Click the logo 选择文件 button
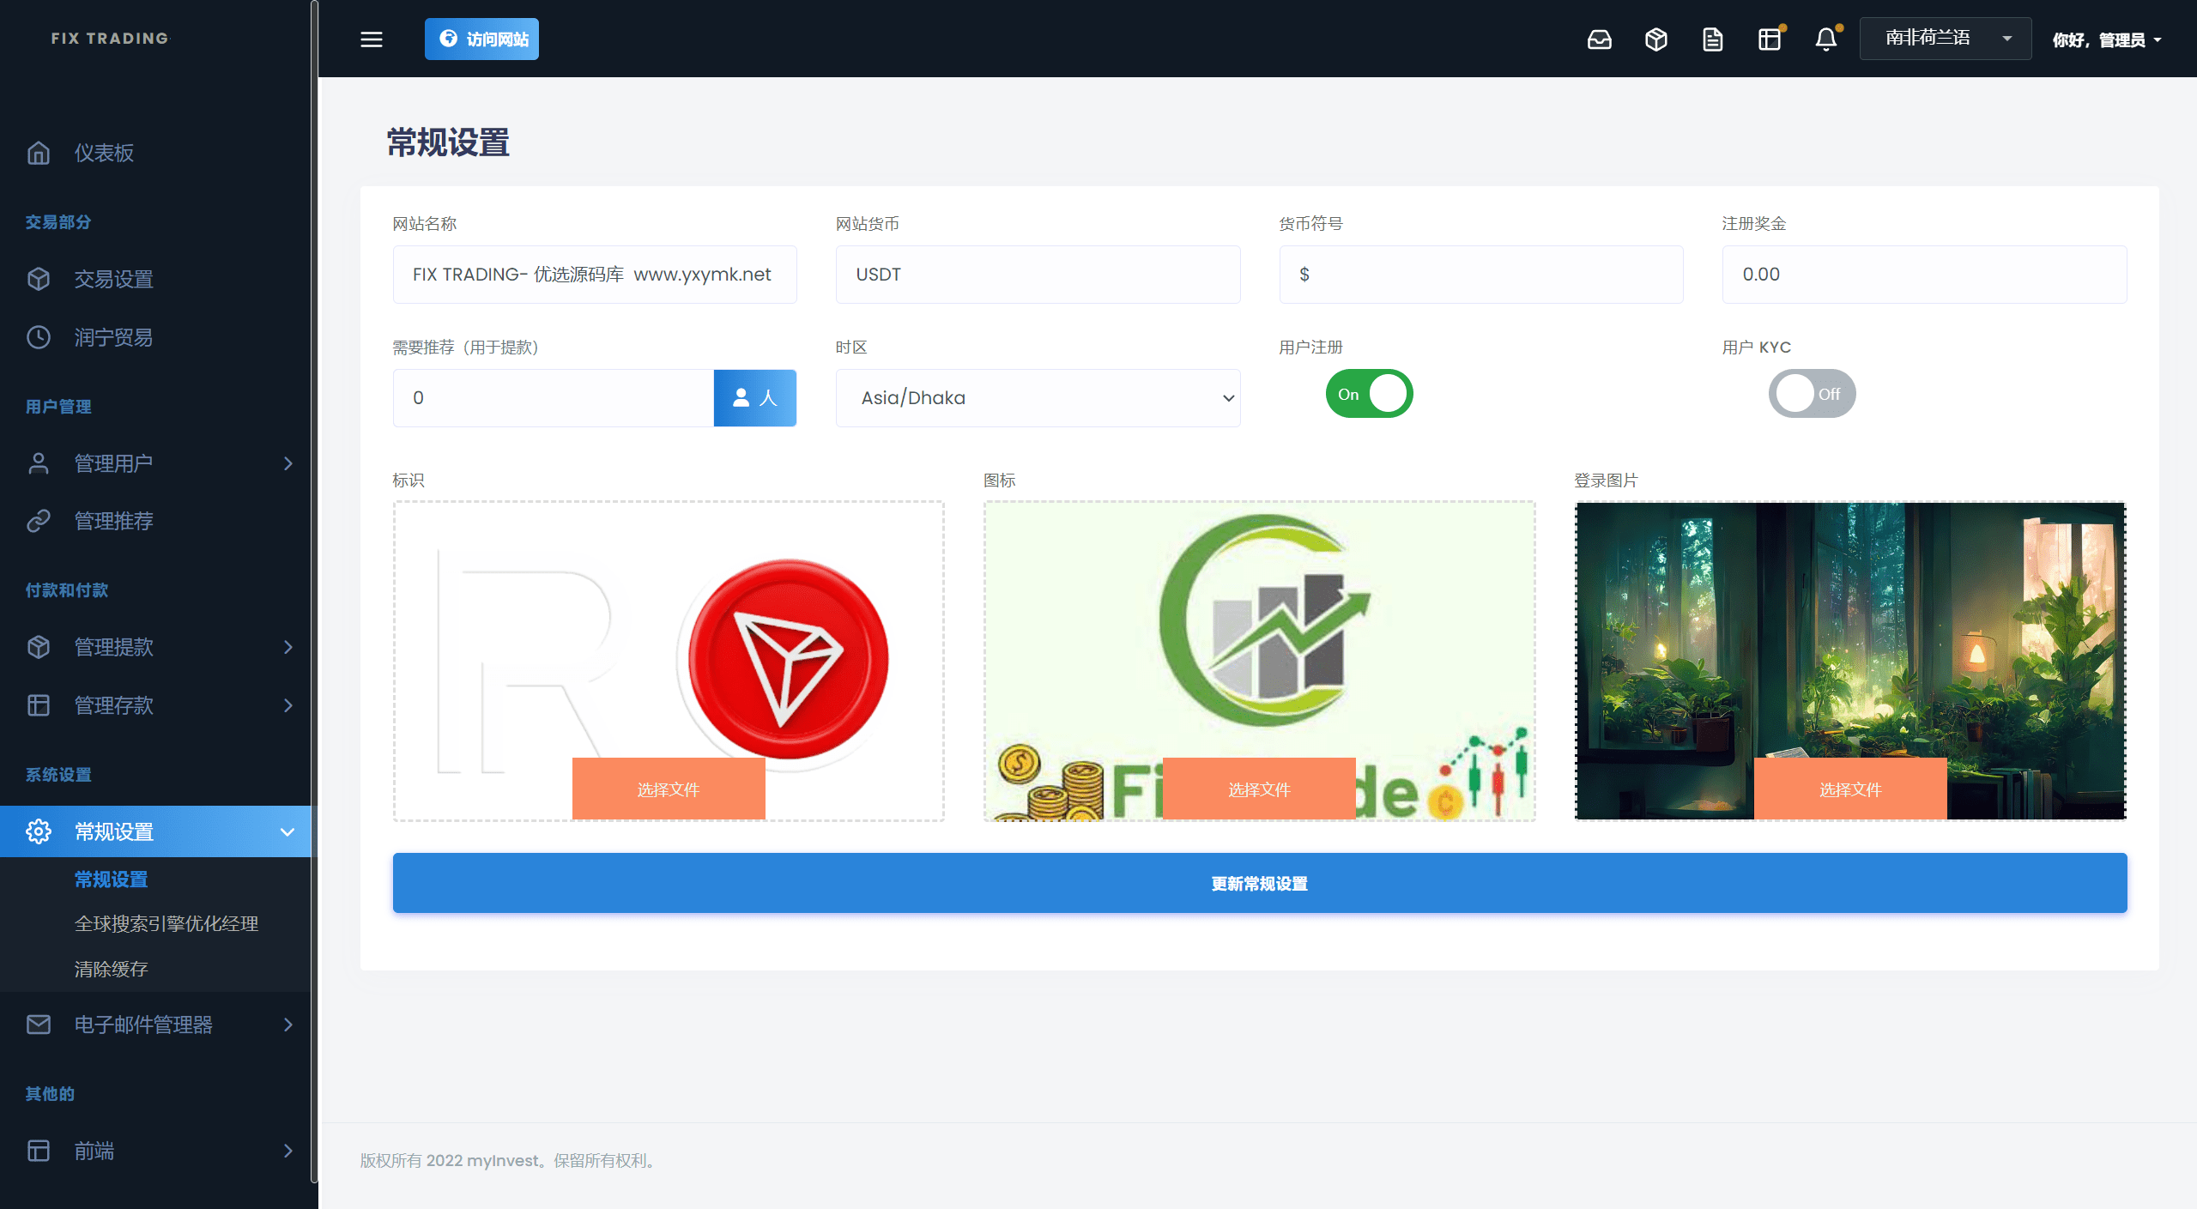The width and height of the screenshot is (2197, 1209). pos(669,789)
